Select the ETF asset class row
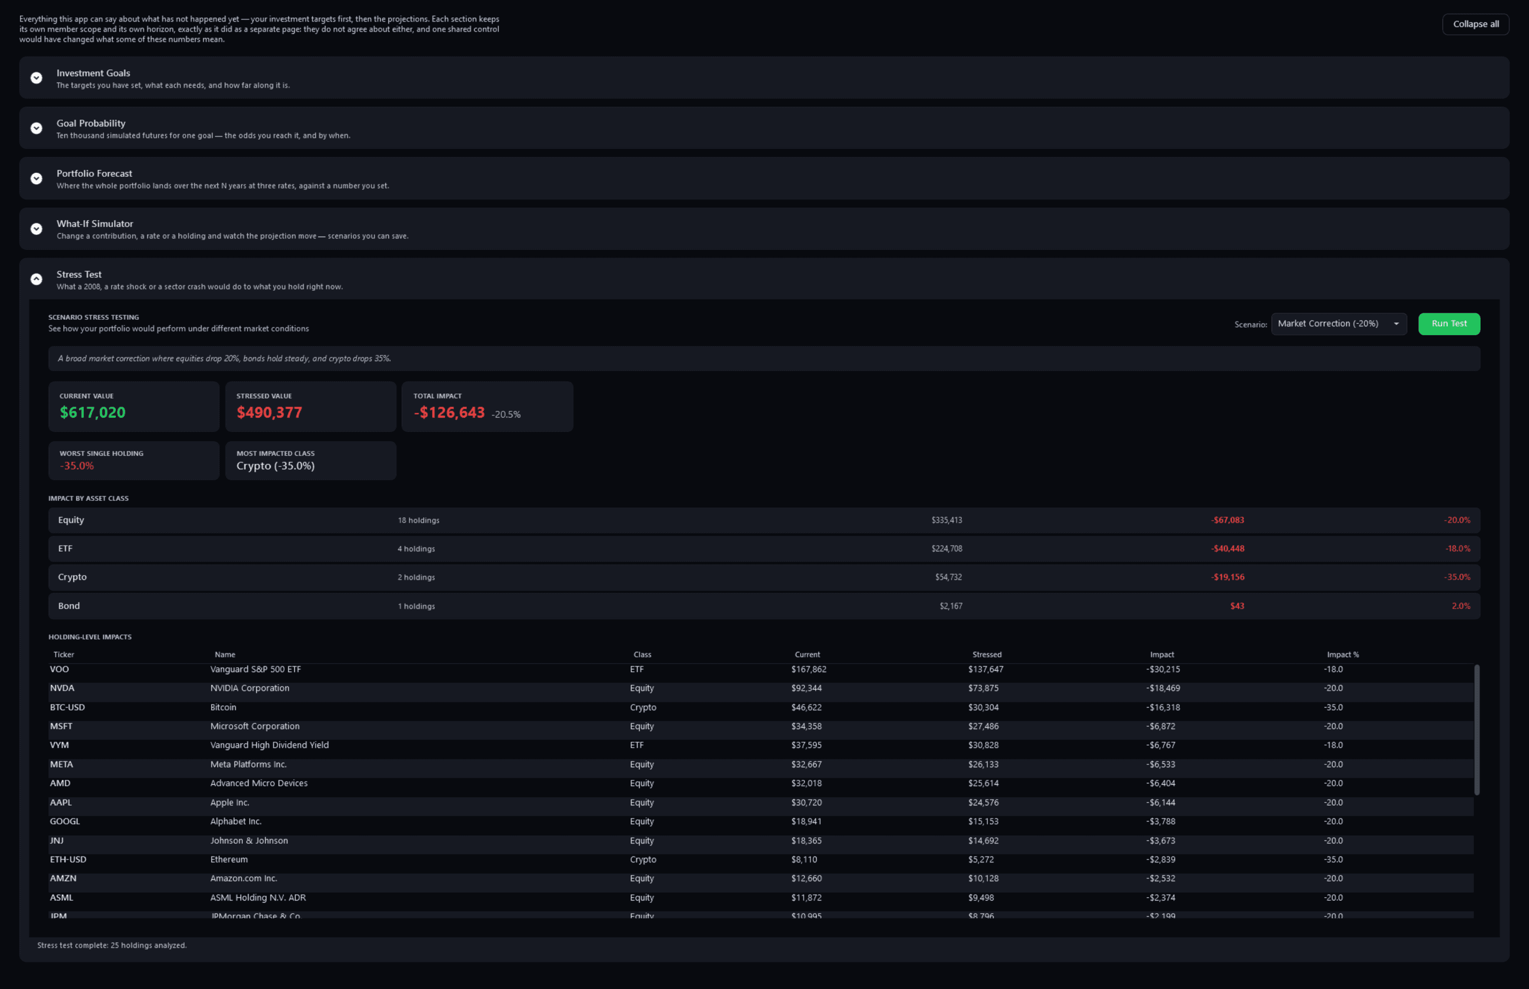The image size is (1529, 989). 764,548
